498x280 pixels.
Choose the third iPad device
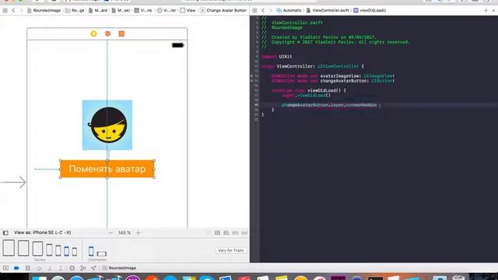click(x=37, y=249)
